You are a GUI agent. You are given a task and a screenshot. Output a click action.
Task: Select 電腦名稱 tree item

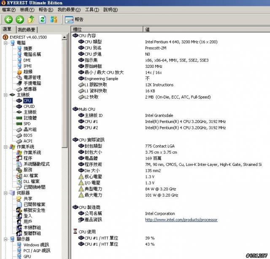pos(32,54)
